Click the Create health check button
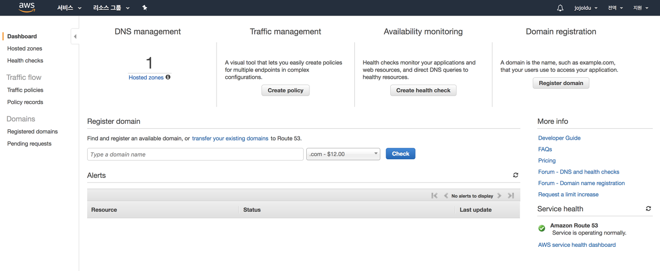 point(423,90)
